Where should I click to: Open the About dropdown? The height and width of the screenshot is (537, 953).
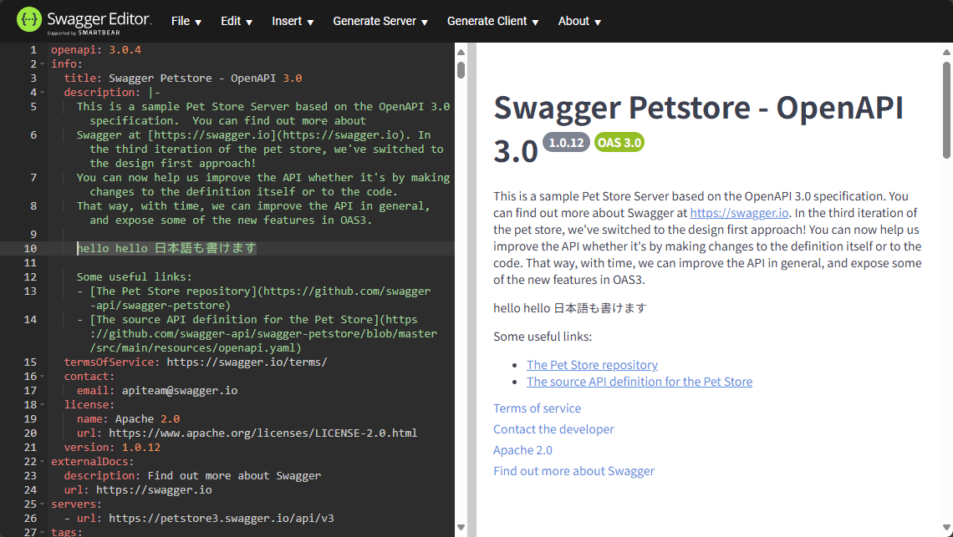pyautogui.click(x=579, y=21)
